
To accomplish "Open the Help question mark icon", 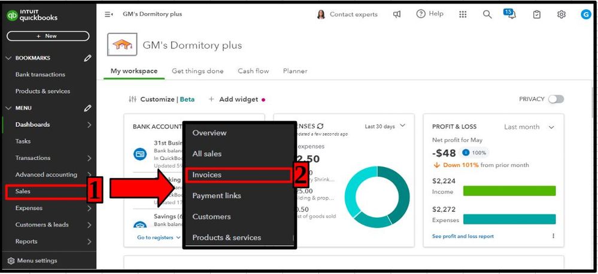I will [421, 14].
